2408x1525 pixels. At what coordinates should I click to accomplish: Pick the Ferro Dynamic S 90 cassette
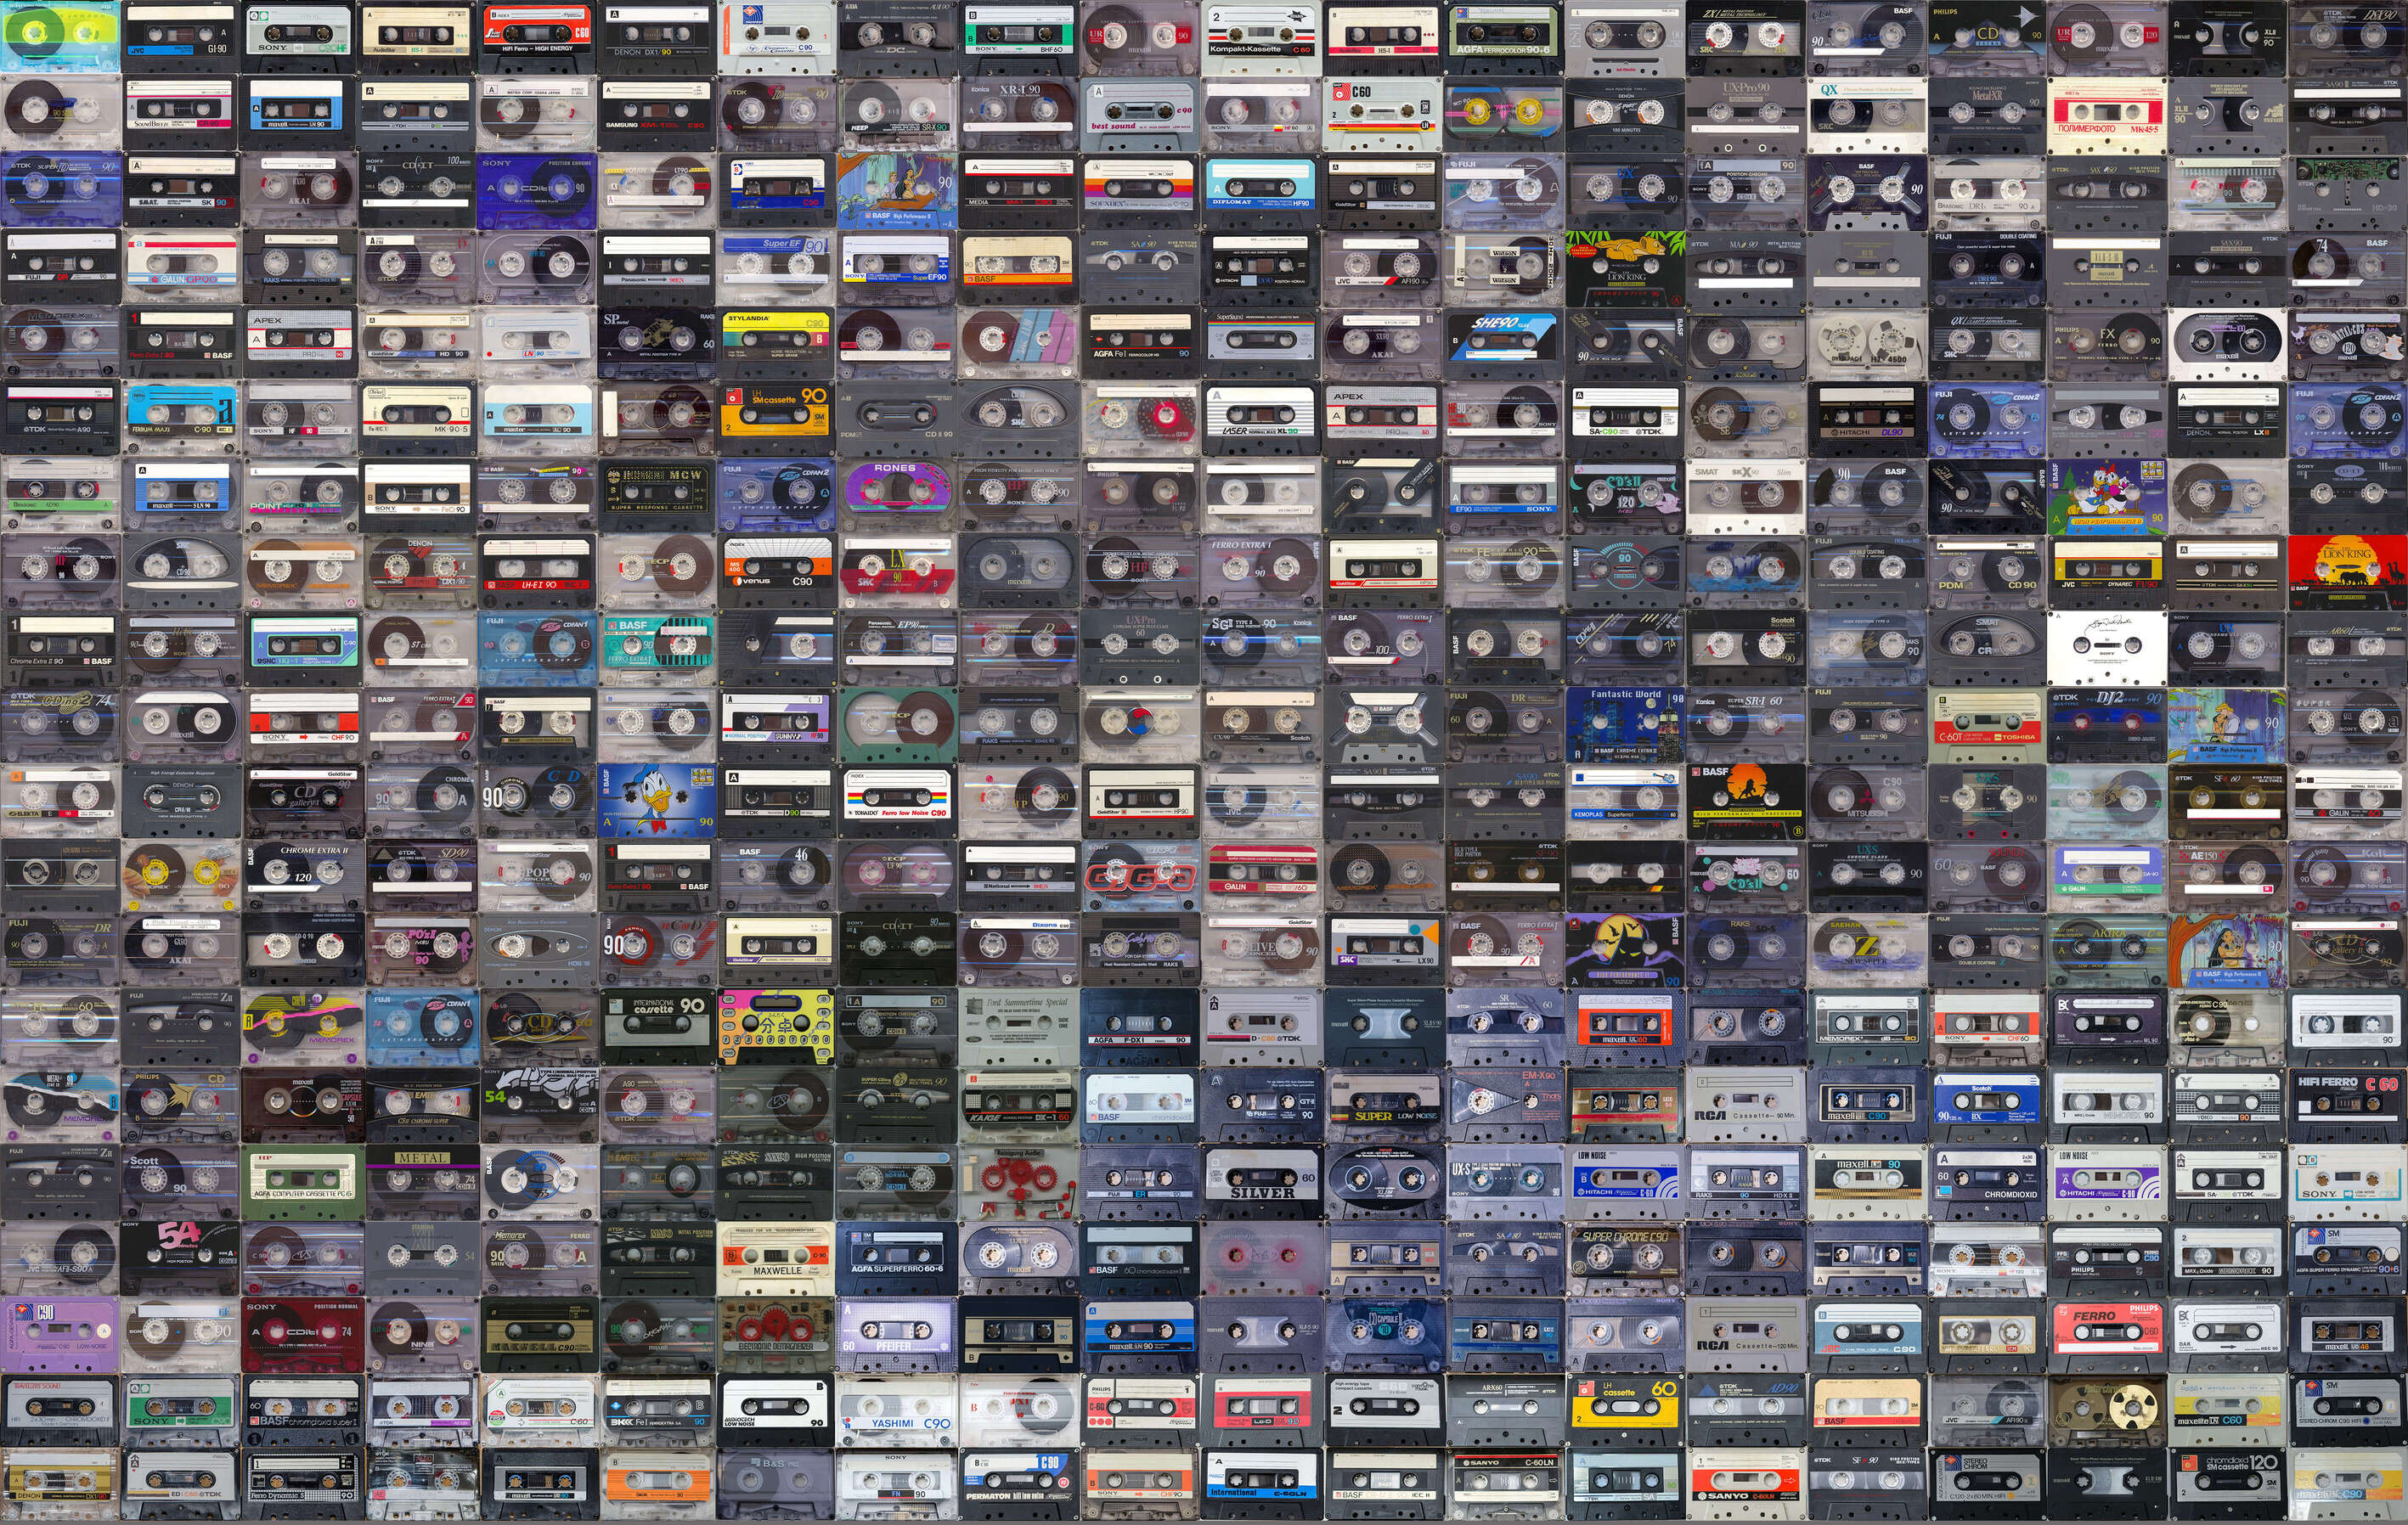[301, 1486]
